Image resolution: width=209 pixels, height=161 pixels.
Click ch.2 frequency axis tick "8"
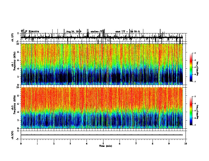point(18,96)
